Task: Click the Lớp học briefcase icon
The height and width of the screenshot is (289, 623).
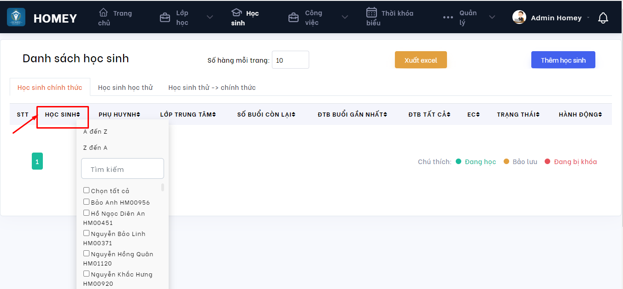Action: tap(165, 18)
